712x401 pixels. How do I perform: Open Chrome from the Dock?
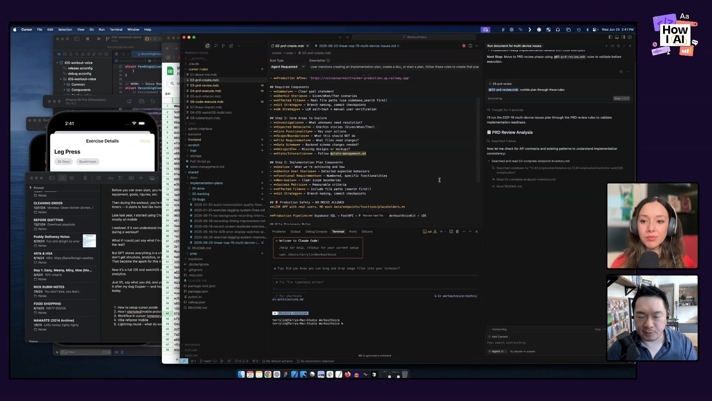[268, 374]
